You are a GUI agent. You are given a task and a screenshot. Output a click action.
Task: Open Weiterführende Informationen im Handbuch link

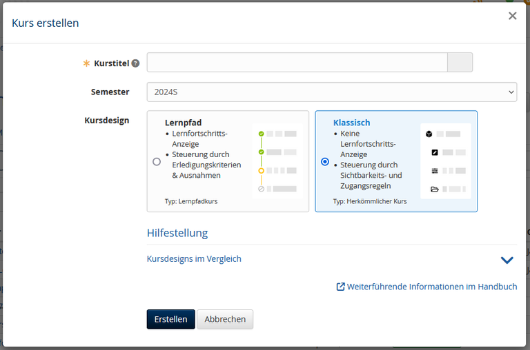tap(432, 287)
